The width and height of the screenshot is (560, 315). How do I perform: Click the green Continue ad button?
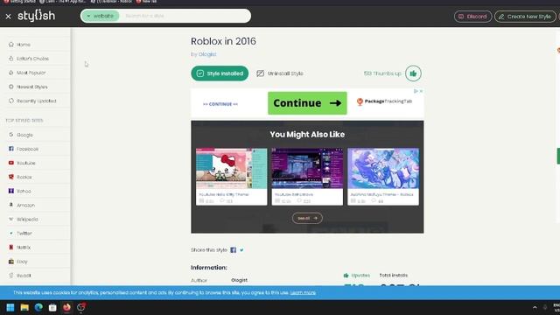pos(307,103)
